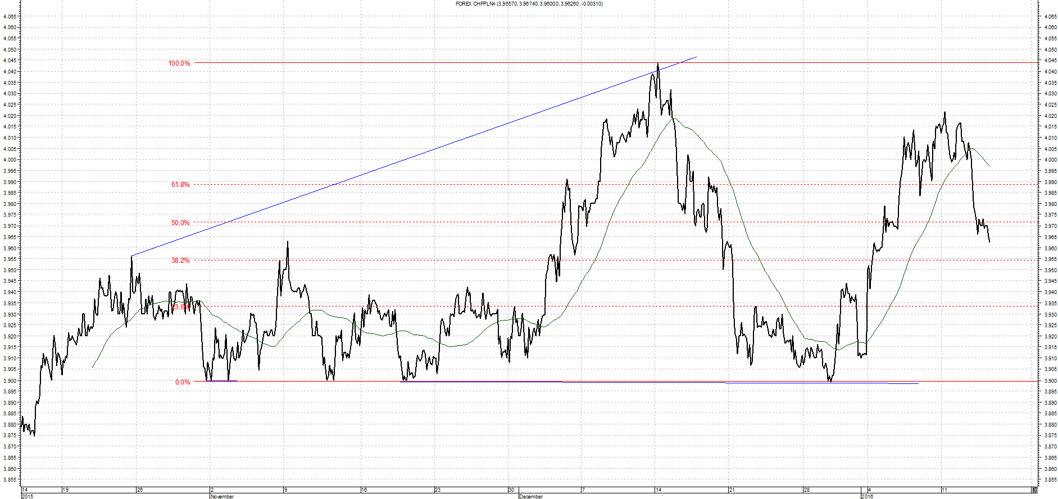Click 3.935 on the left price axis
The image size is (1058, 499).
(10, 304)
